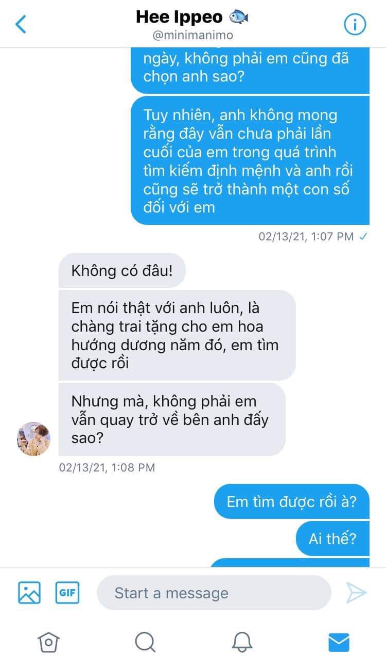Select the 'Không có đâu!' message

point(122,270)
